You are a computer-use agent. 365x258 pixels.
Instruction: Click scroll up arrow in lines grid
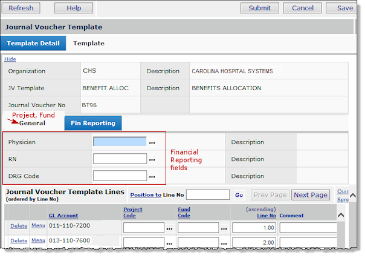340,215
